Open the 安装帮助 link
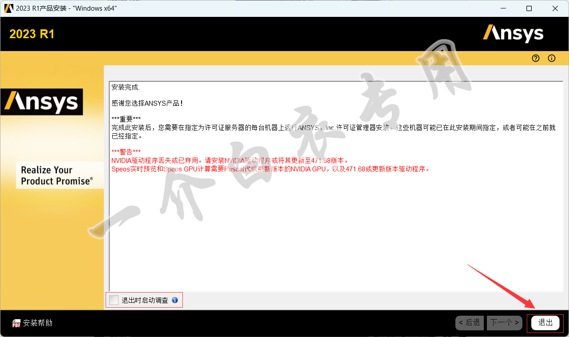This screenshot has width=569, height=337. (x=38, y=323)
